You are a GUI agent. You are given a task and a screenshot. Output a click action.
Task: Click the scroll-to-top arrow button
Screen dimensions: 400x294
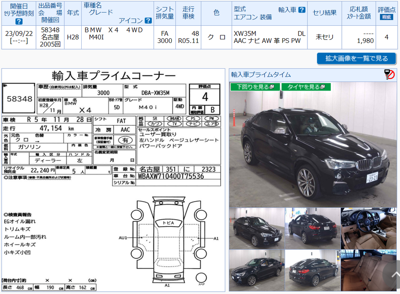pyautogui.click(x=394, y=275)
